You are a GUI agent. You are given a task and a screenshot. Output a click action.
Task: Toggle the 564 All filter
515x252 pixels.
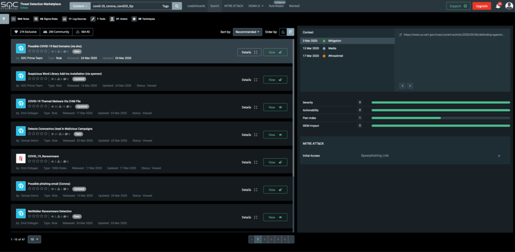[x=83, y=32]
